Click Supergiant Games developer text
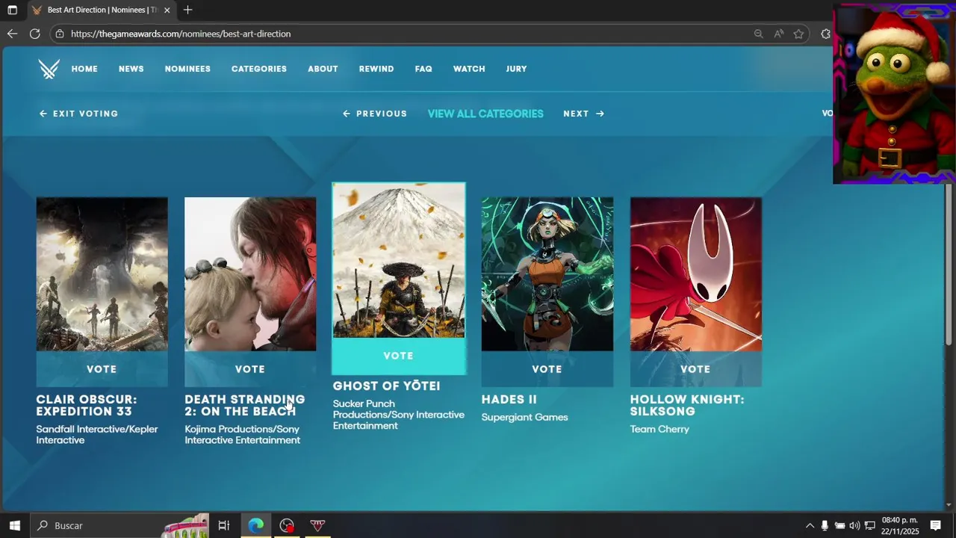 (524, 418)
